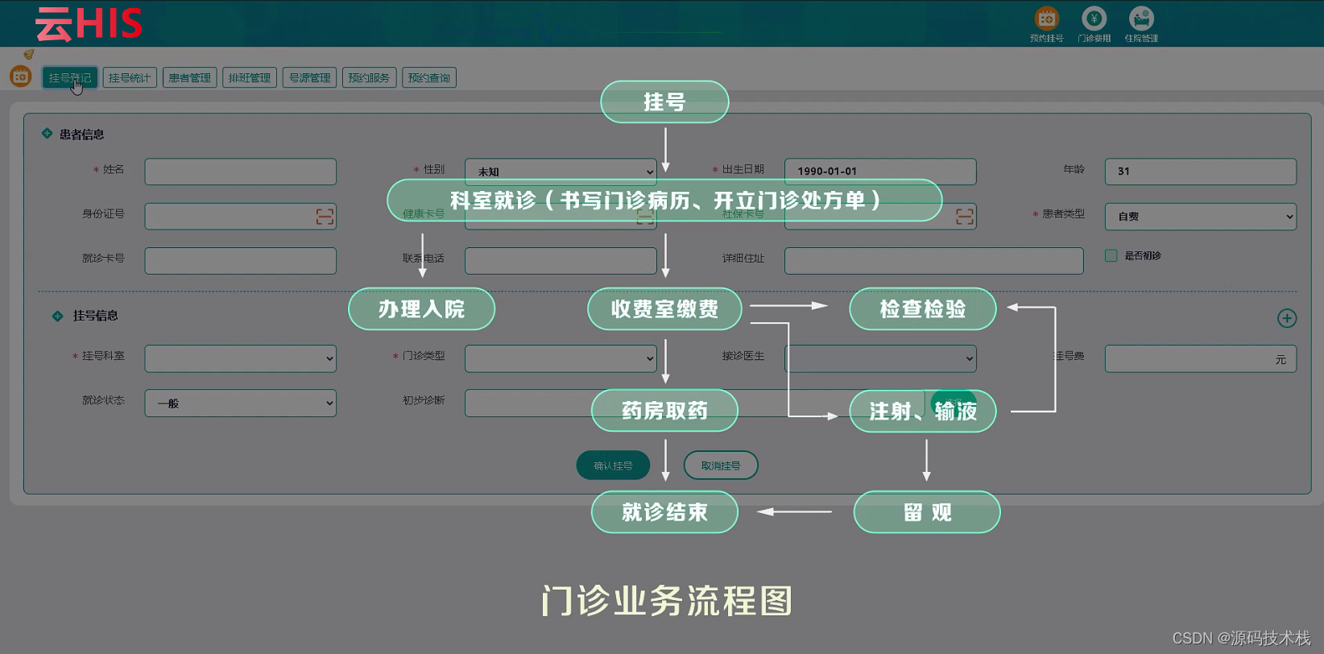Focus the 姓名 input field
The image size is (1324, 654).
[x=241, y=172]
